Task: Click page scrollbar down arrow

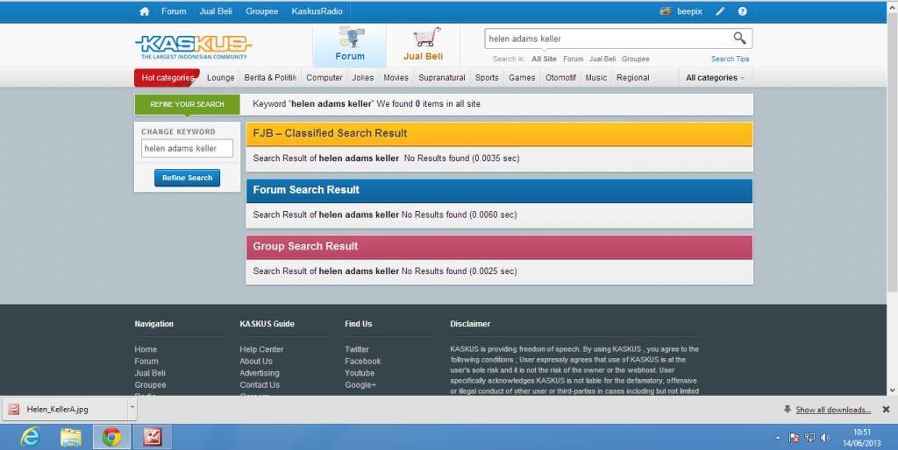Action: pyautogui.click(x=892, y=390)
